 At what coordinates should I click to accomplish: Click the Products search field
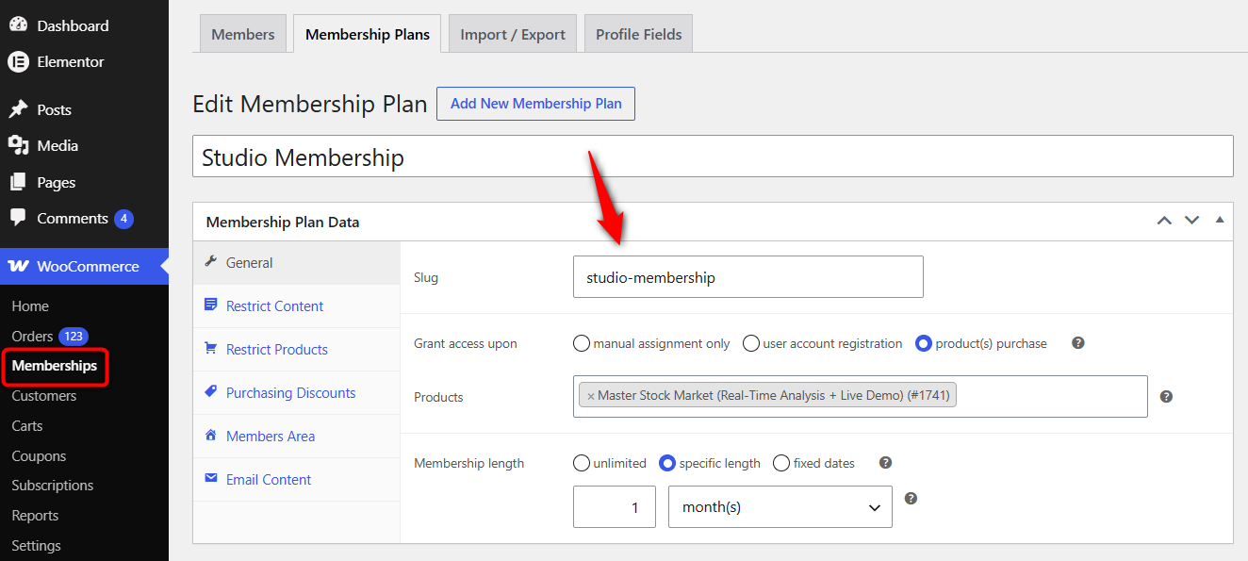861,397
